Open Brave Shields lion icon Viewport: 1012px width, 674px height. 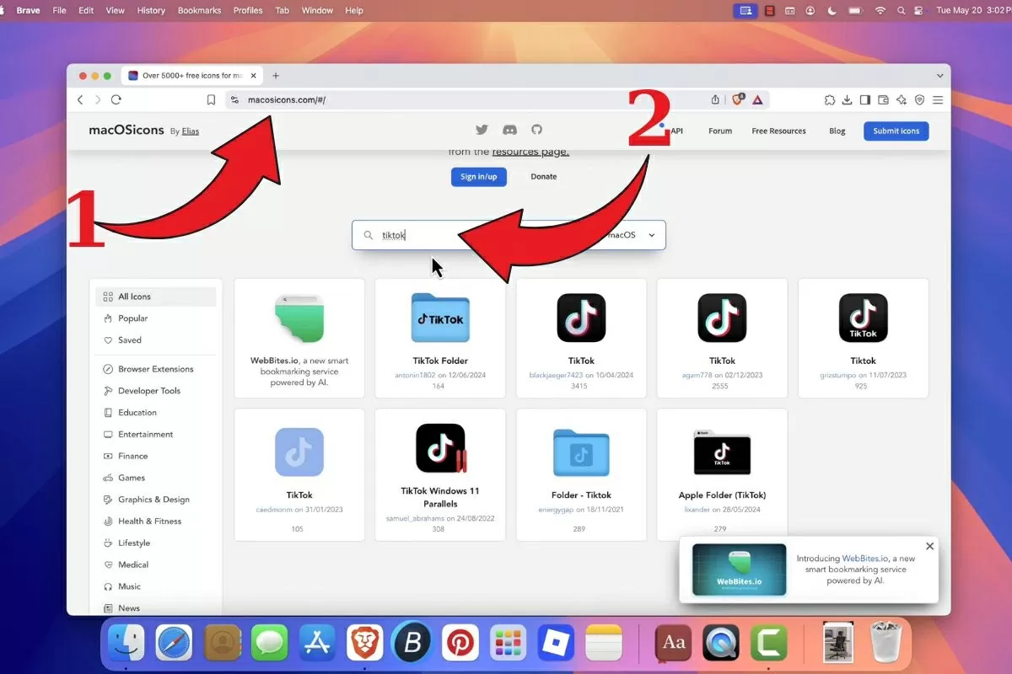coord(737,99)
